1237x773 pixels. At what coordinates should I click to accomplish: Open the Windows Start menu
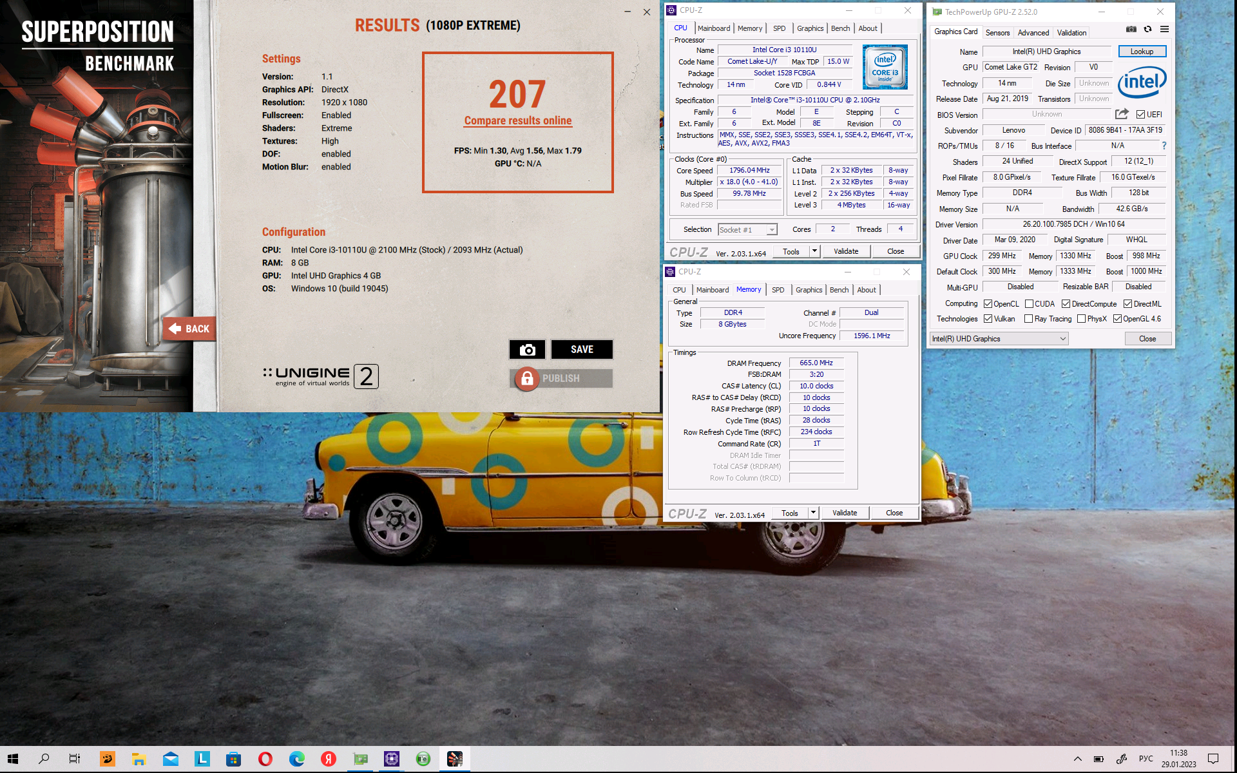[x=13, y=759]
